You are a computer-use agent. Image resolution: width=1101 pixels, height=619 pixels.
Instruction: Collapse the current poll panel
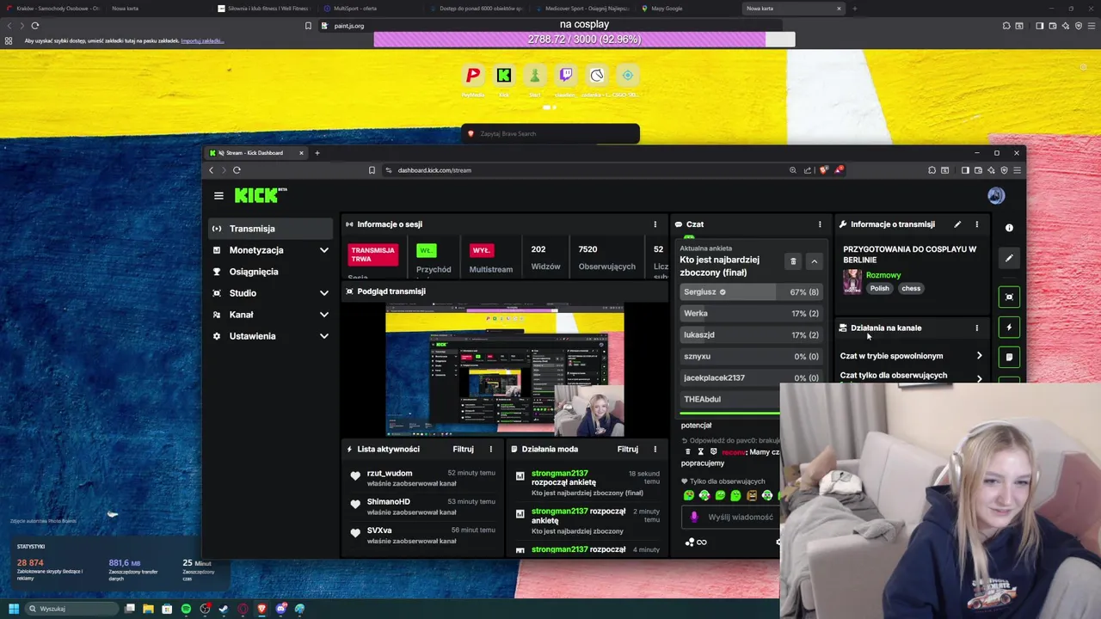click(814, 261)
